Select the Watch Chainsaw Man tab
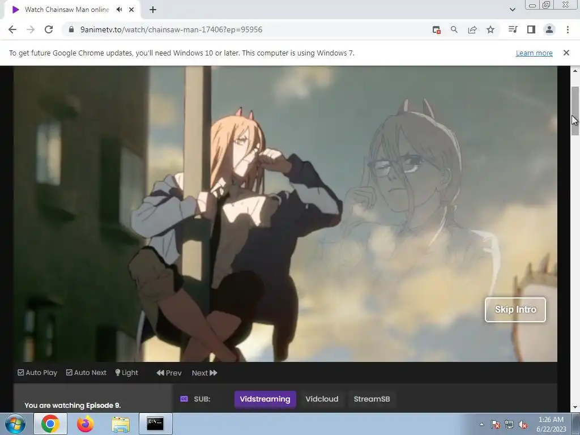This screenshot has height=435, width=580. [x=67, y=10]
